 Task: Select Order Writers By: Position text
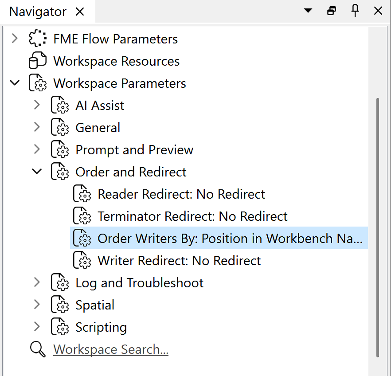click(230, 239)
